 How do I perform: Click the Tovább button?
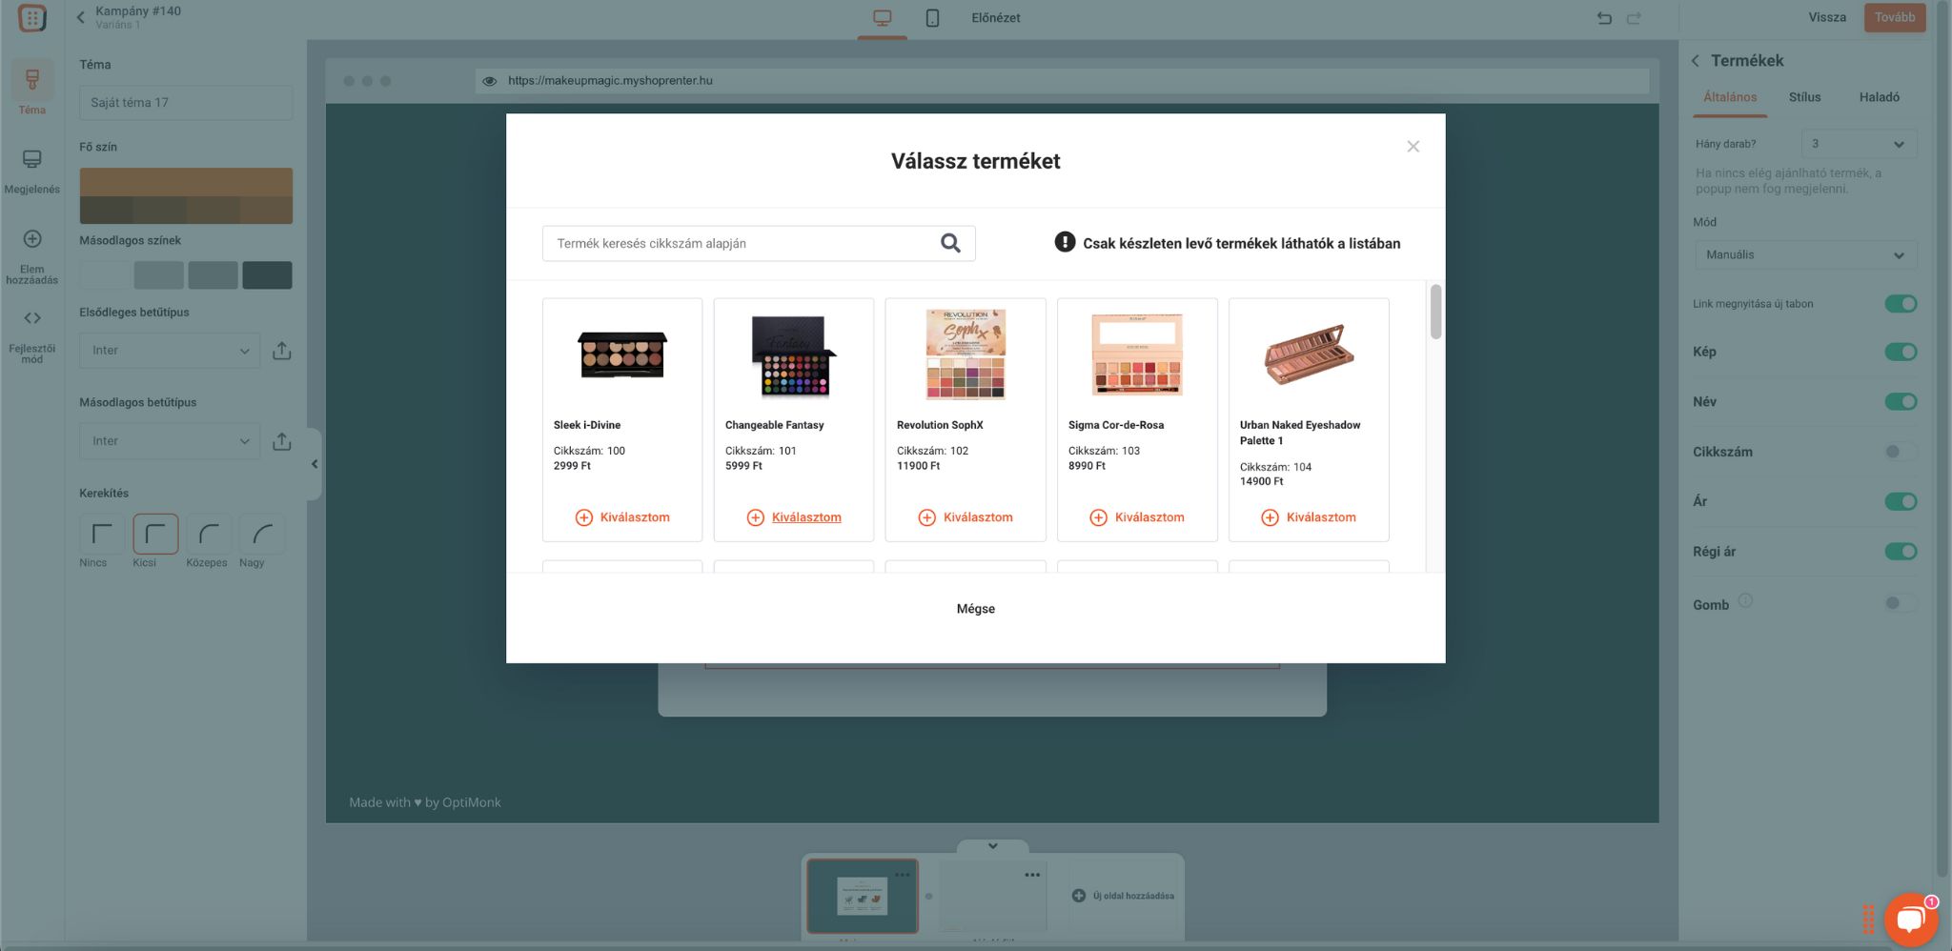(x=1894, y=17)
